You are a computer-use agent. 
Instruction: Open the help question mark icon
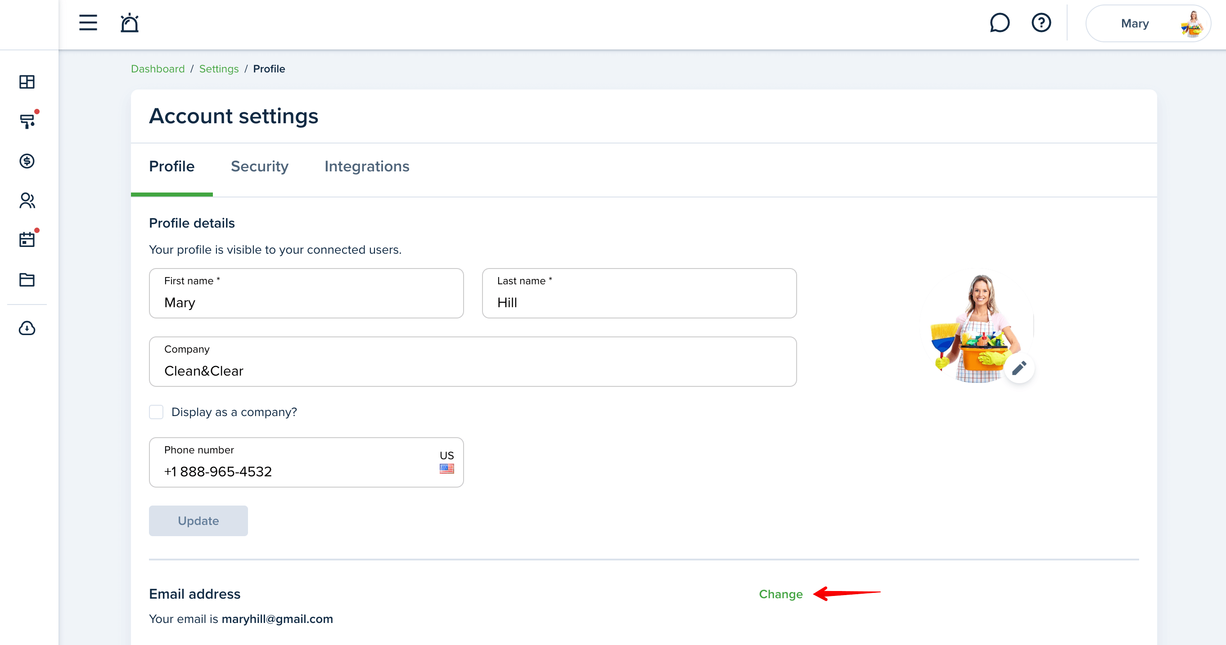pyautogui.click(x=1041, y=23)
